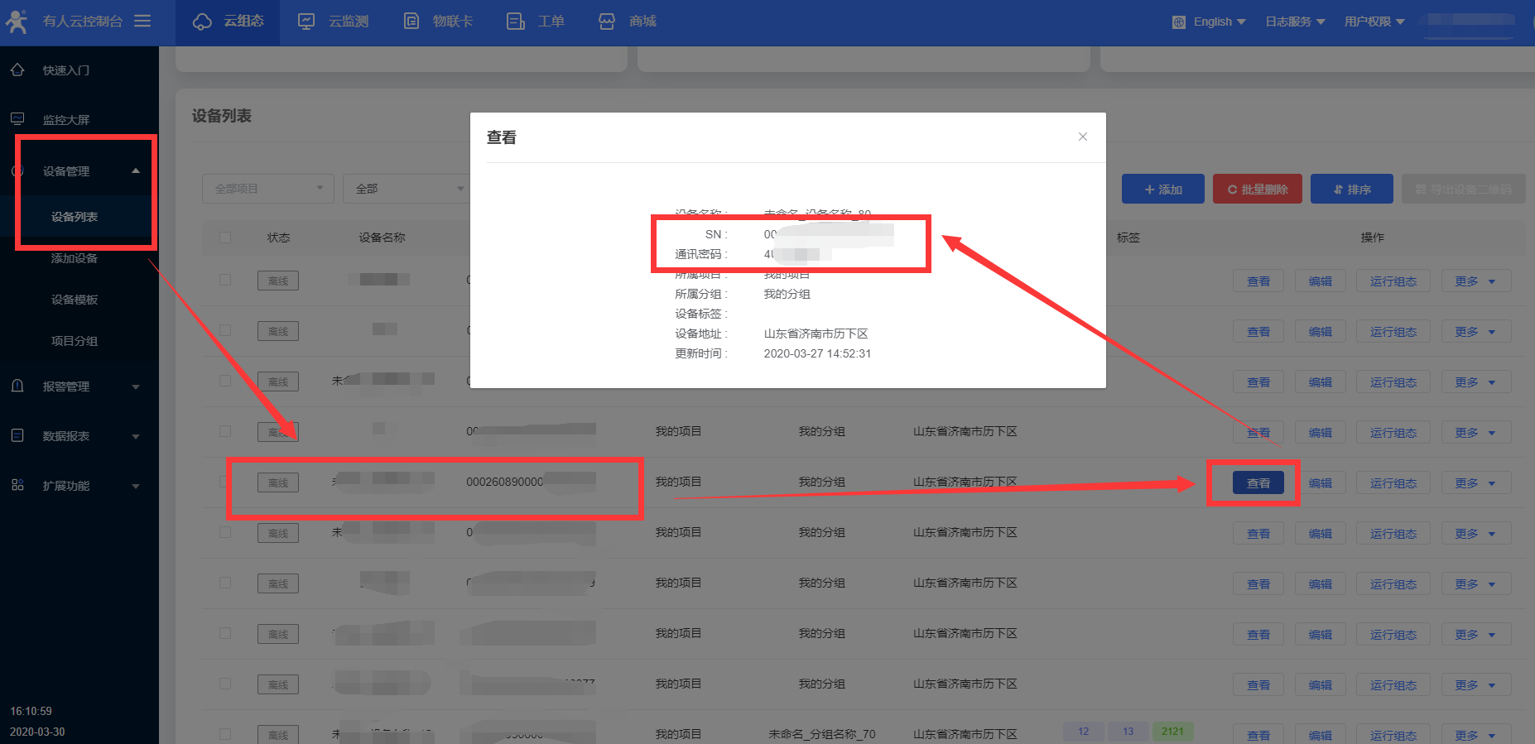Click the 工单 work order icon
Viewport: 1535px width, 744px height.
click(x=515, y=22)
